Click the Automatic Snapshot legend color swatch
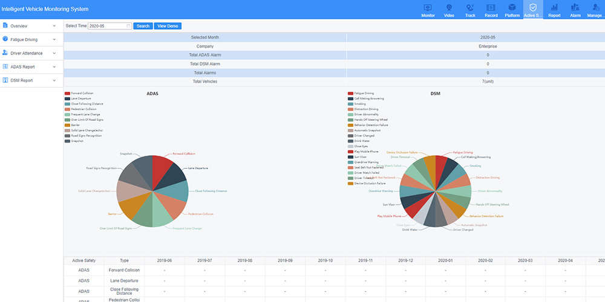This screenshot has width=605, height=302. tap(350, 130)
